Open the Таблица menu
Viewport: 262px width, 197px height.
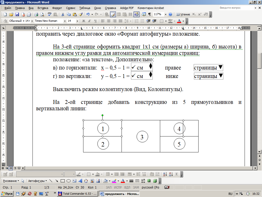tap(85, 8)
